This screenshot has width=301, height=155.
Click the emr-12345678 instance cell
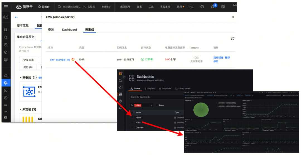(125, 60)
